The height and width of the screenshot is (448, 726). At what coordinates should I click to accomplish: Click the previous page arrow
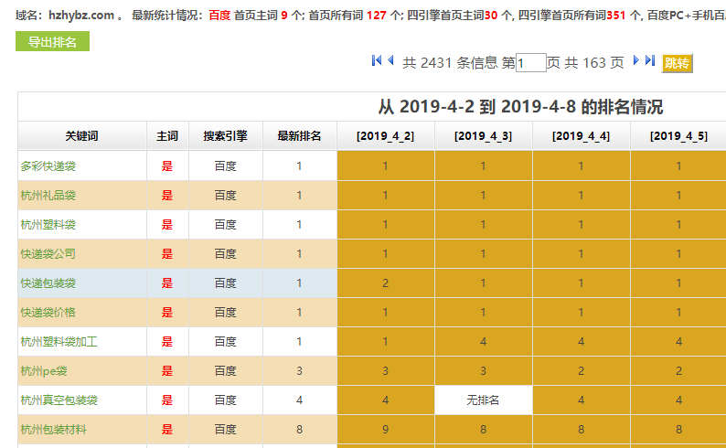pyautogui.click(x=390, y=61)
